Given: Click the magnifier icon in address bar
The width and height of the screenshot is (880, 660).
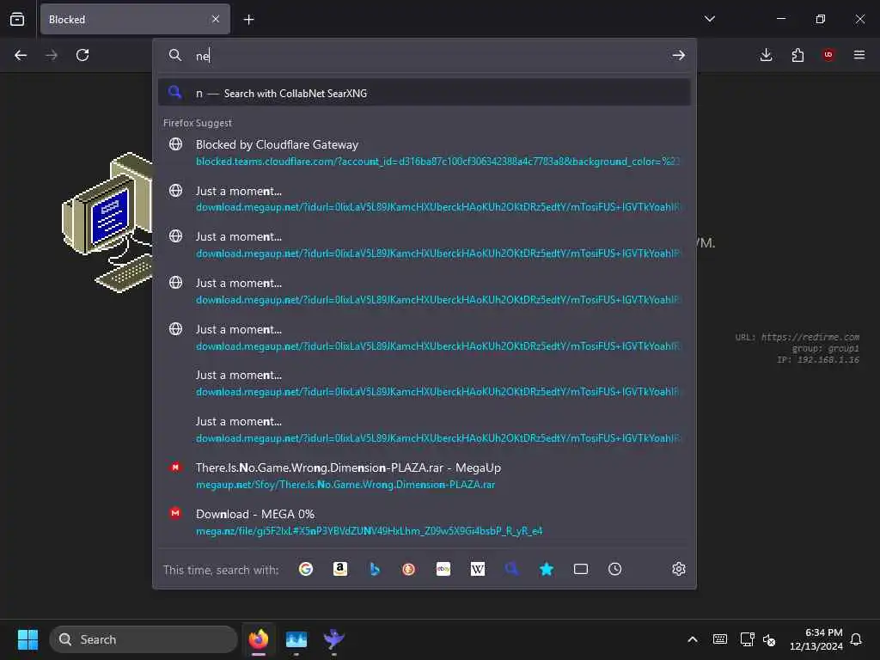Looking at the screenshot, I should (x=175, y=55).
